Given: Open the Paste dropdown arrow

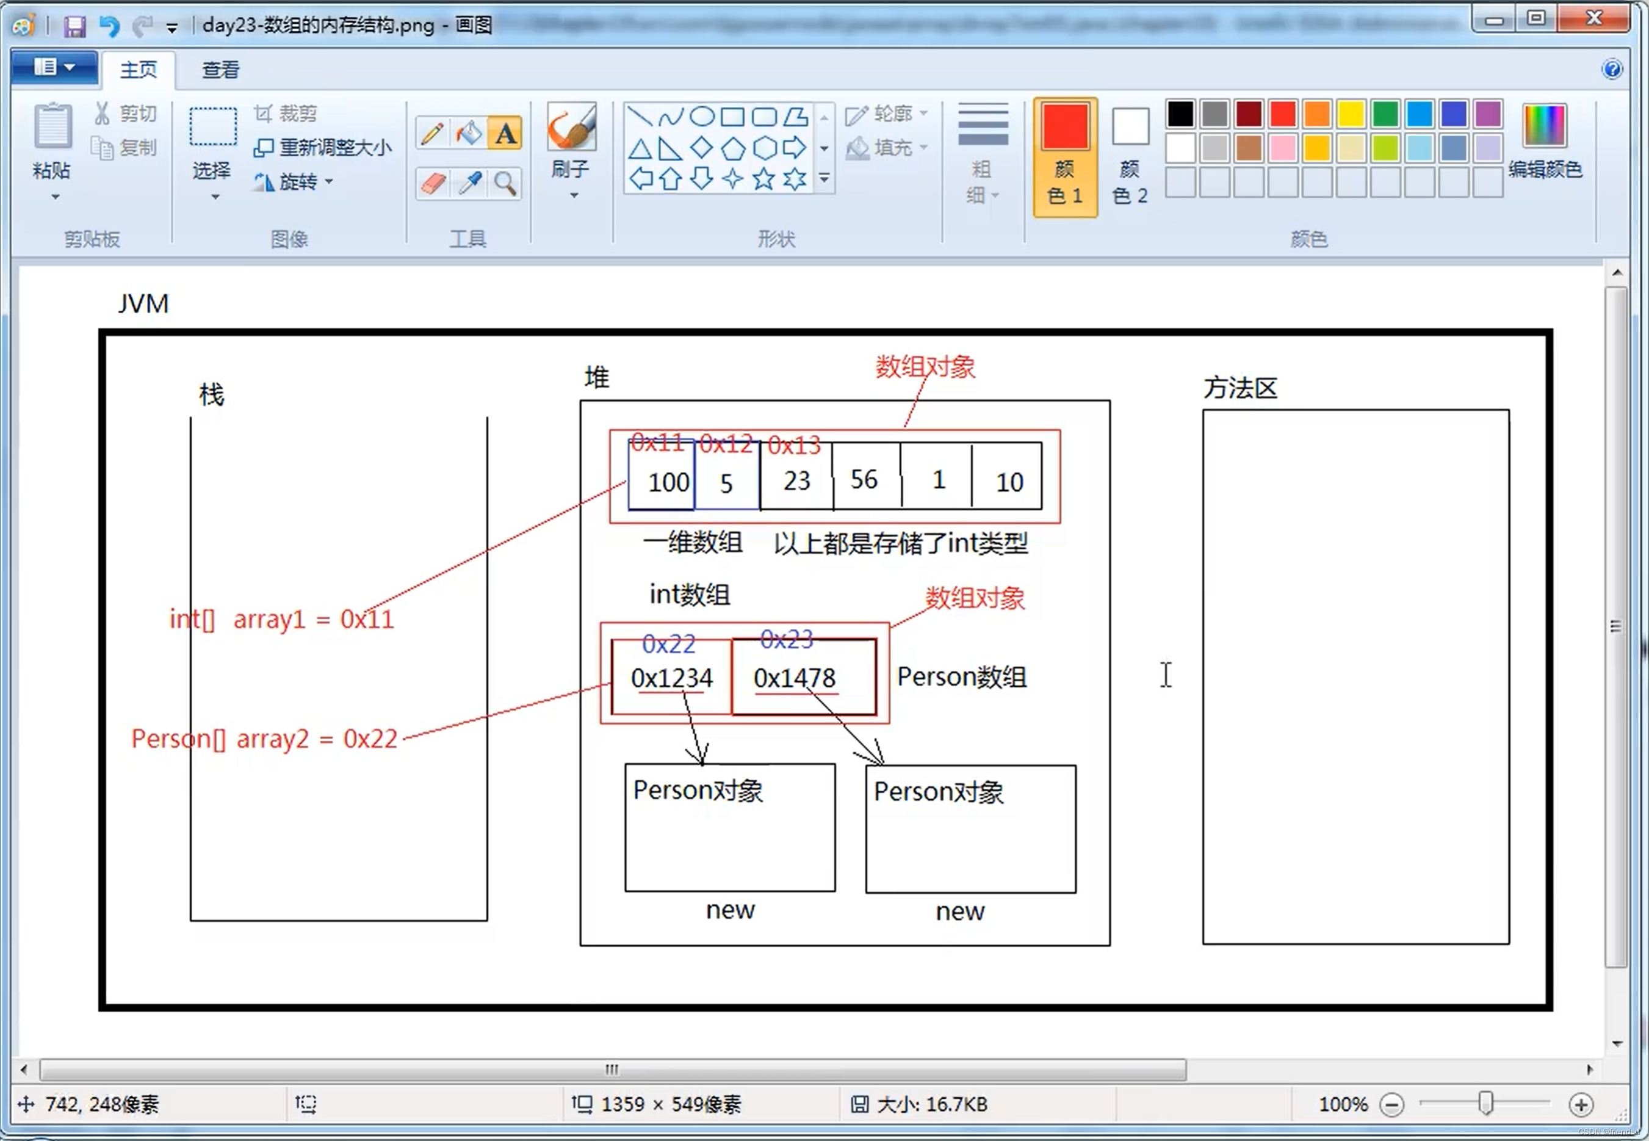Looking at the screenshot, I should (x=55, y=197).
